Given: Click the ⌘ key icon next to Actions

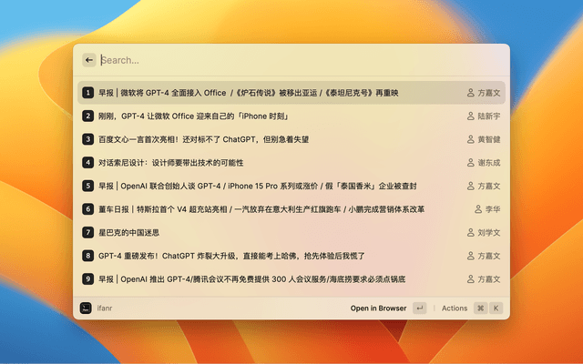Looking at the screenshot, I should pyautogui.click(x=479, y=308).
